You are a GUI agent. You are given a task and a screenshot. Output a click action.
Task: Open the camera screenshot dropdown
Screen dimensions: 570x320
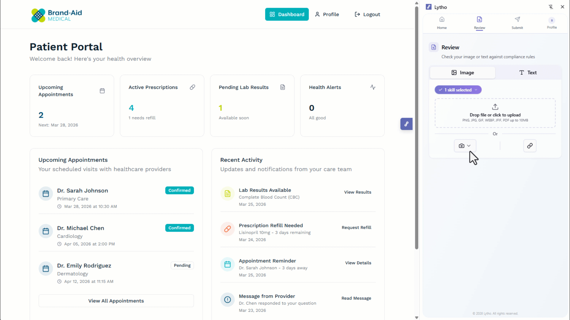(465, 146)
